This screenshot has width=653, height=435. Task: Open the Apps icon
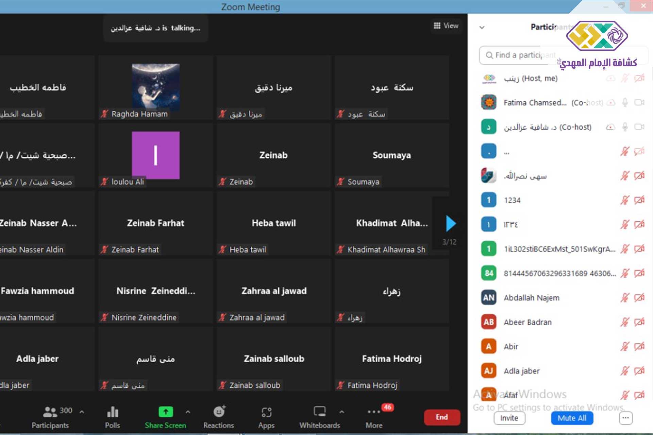pos(266,413)
